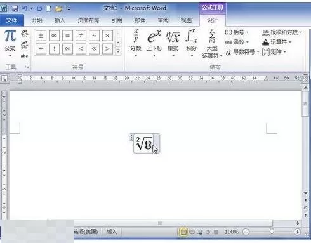Select the linear format icon
This screenshot has width=311, height=243.
point(25,45)
